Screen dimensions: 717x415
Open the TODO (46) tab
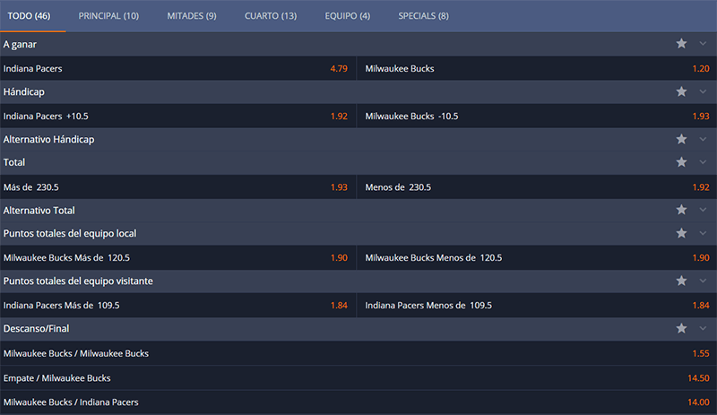[30, 16]
